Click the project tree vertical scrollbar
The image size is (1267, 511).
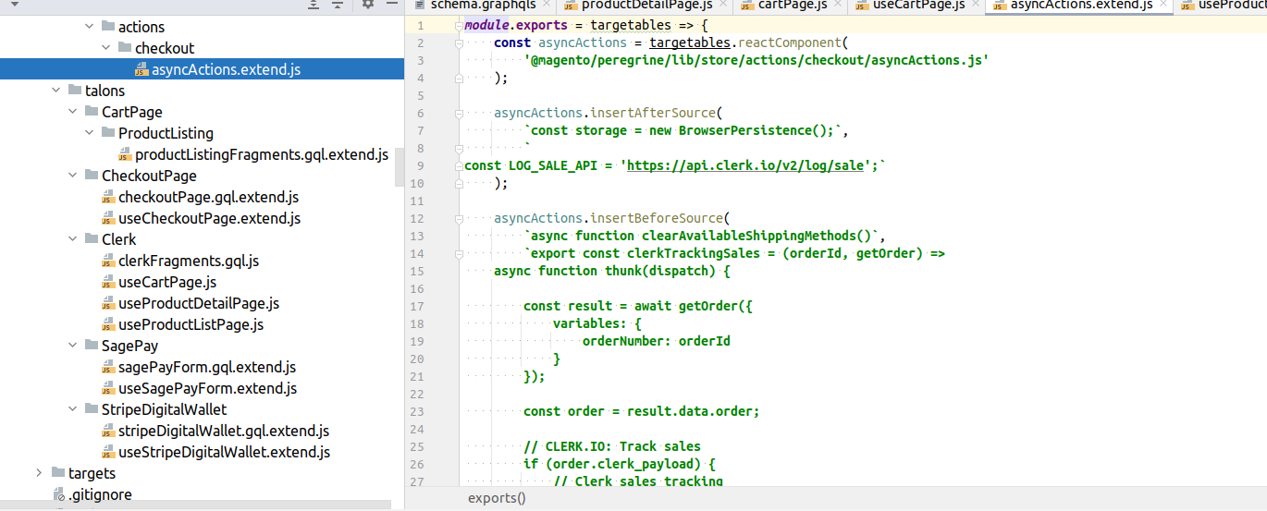tap(400, 166)
